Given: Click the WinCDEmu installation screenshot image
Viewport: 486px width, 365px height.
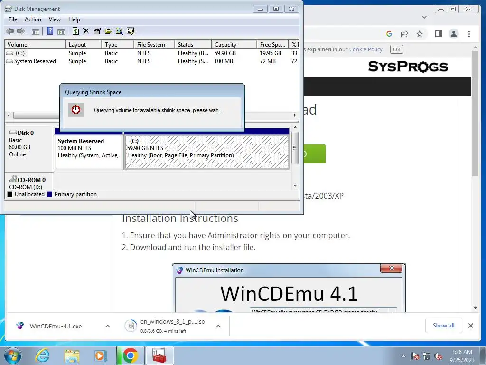Looking at the screenshot, I should coord(289,288).
